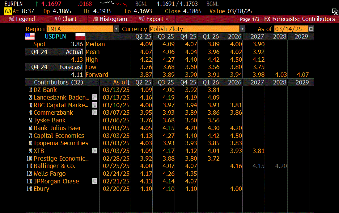
Task: Open the note icon for RBC Capital Markets
Action: 95,105
